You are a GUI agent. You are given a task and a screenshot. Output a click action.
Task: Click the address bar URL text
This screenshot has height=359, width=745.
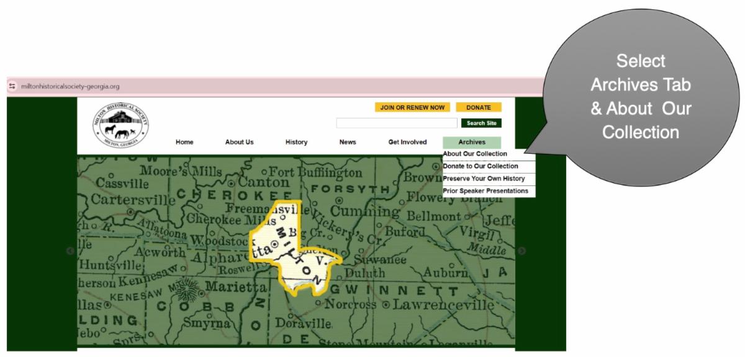coord(70,86)
